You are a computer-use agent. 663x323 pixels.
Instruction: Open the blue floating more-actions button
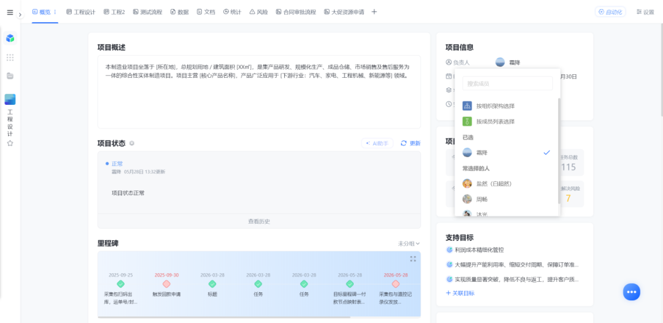631,292
